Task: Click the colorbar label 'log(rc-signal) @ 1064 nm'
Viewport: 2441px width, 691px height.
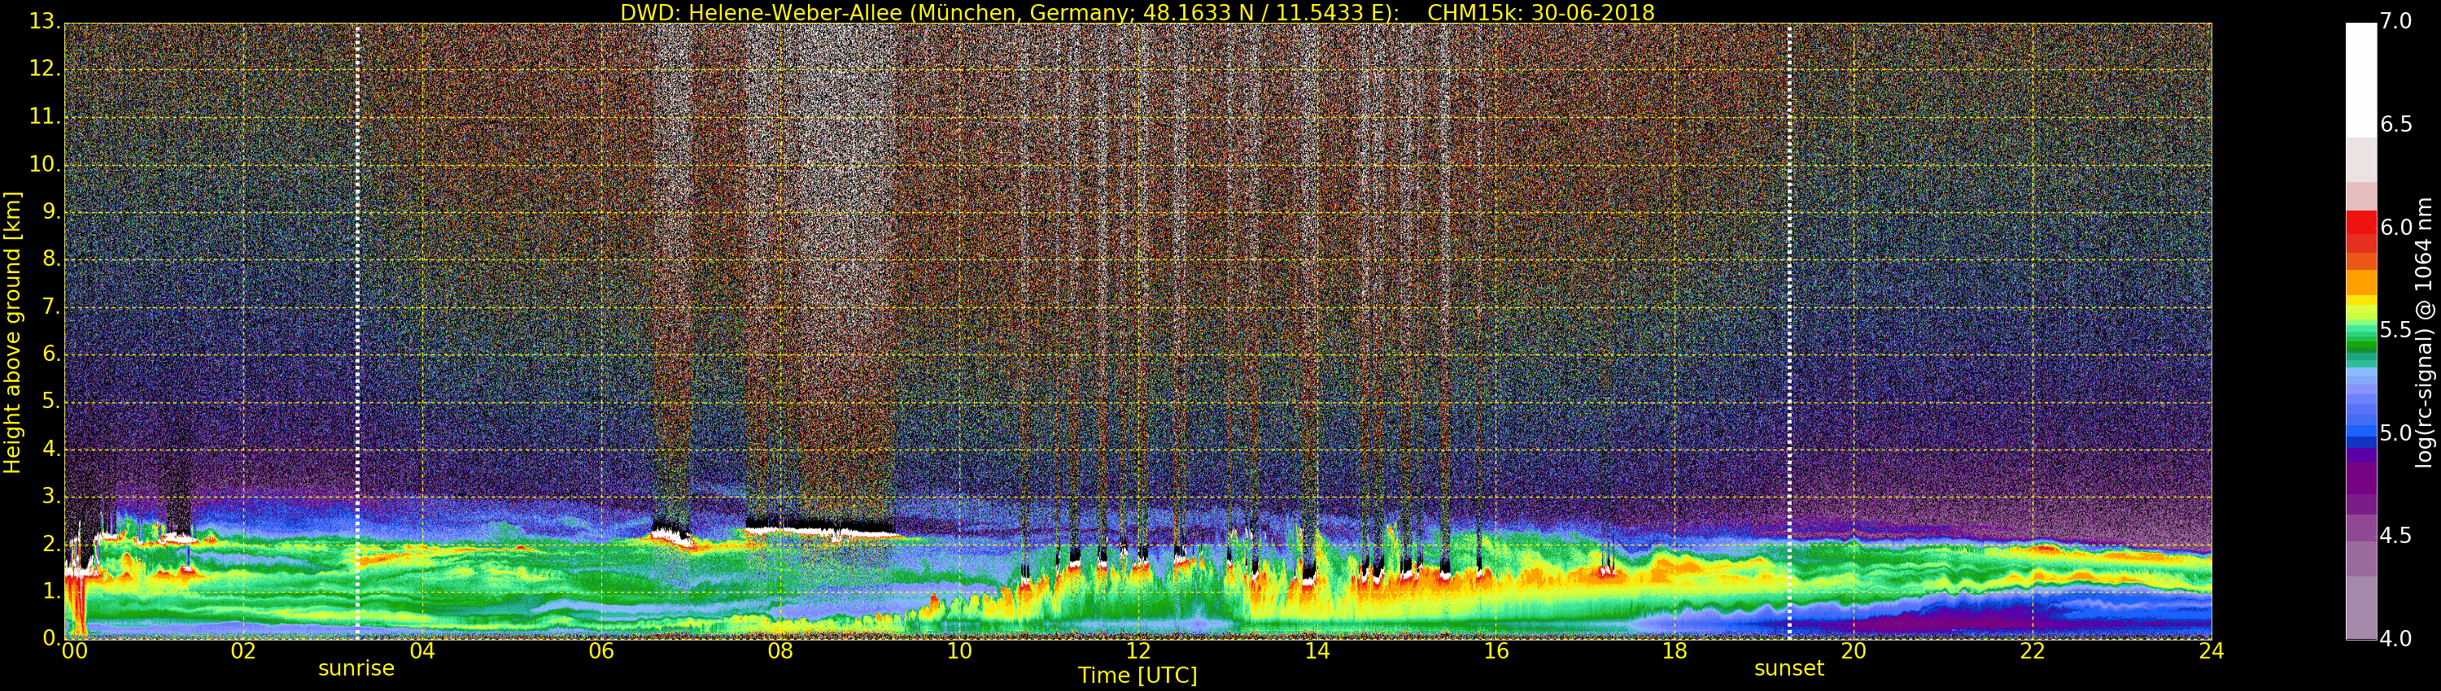Action: click(x=2423, y=332)
